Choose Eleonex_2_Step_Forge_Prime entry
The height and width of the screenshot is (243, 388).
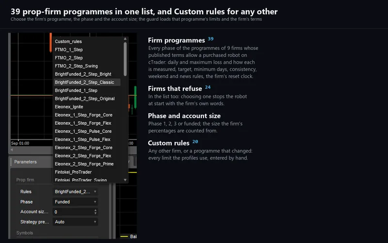click(x=84, y=164)
